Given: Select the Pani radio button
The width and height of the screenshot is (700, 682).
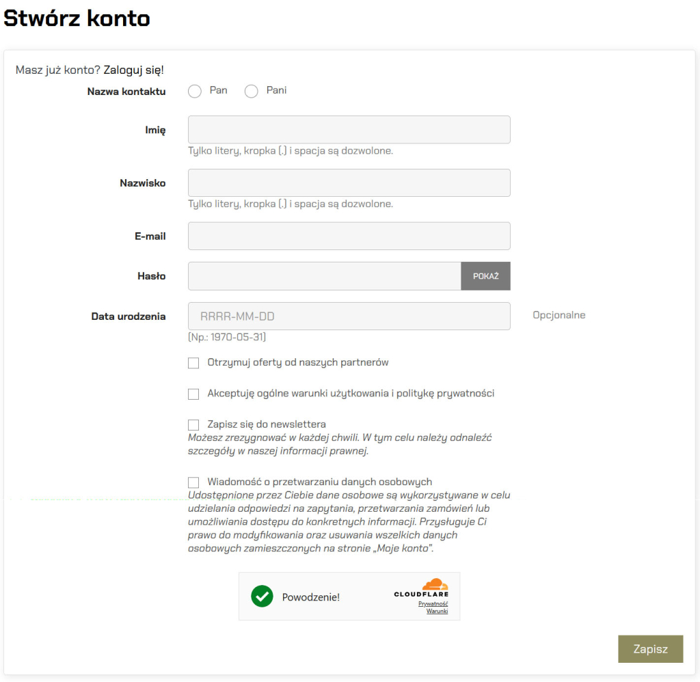Looking at the screenshot, I should [x=251, y=92].
